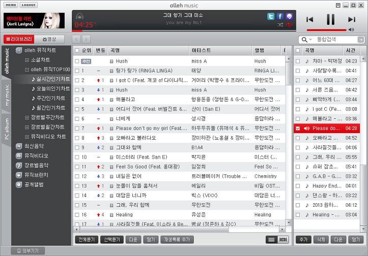This screenshot has height=256, width=368.
Task: Open the 영상 tab
Action: tap(49, 39)
